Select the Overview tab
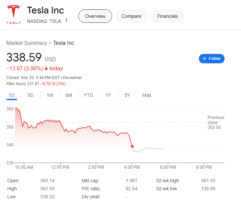Image resolution: width=241 pixels, height=203 pixels. pos(95,16)
